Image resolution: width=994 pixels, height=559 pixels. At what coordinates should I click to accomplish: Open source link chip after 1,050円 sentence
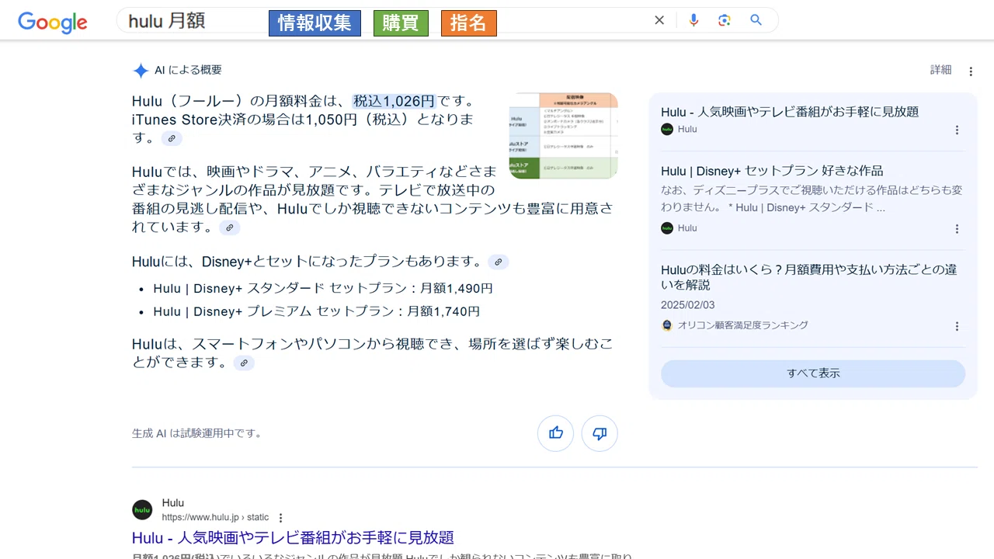click(x=172, y=138)
